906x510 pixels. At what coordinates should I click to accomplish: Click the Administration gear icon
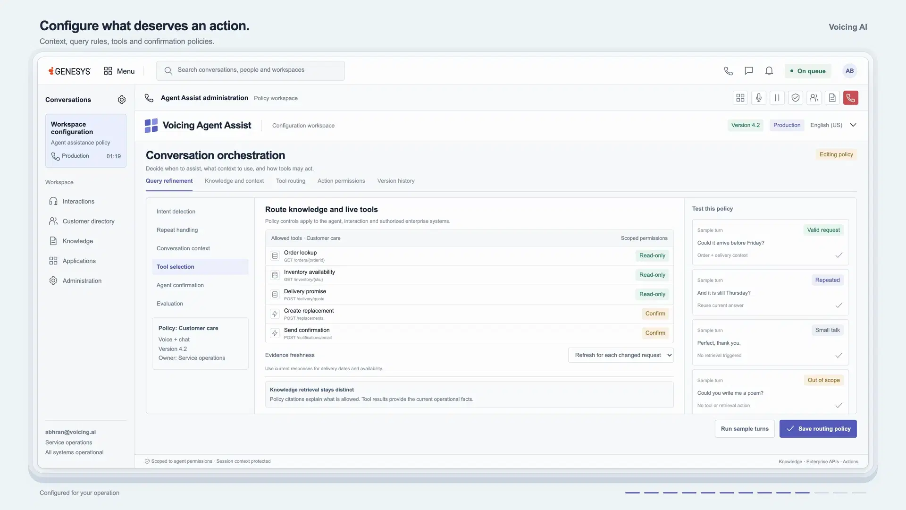(x=53, y=280)
